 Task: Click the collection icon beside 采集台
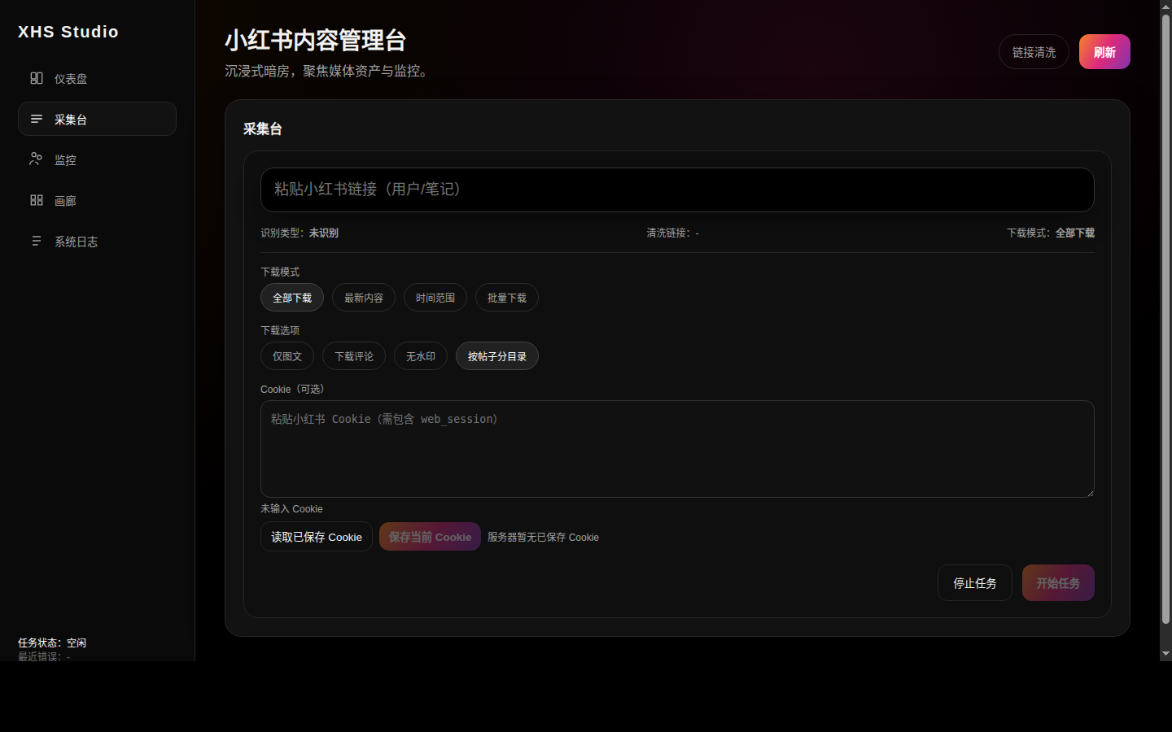[x=37, y=119]
